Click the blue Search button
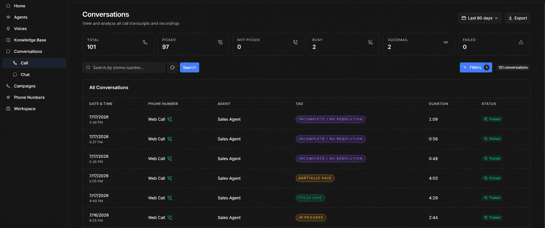 point(189,67)
